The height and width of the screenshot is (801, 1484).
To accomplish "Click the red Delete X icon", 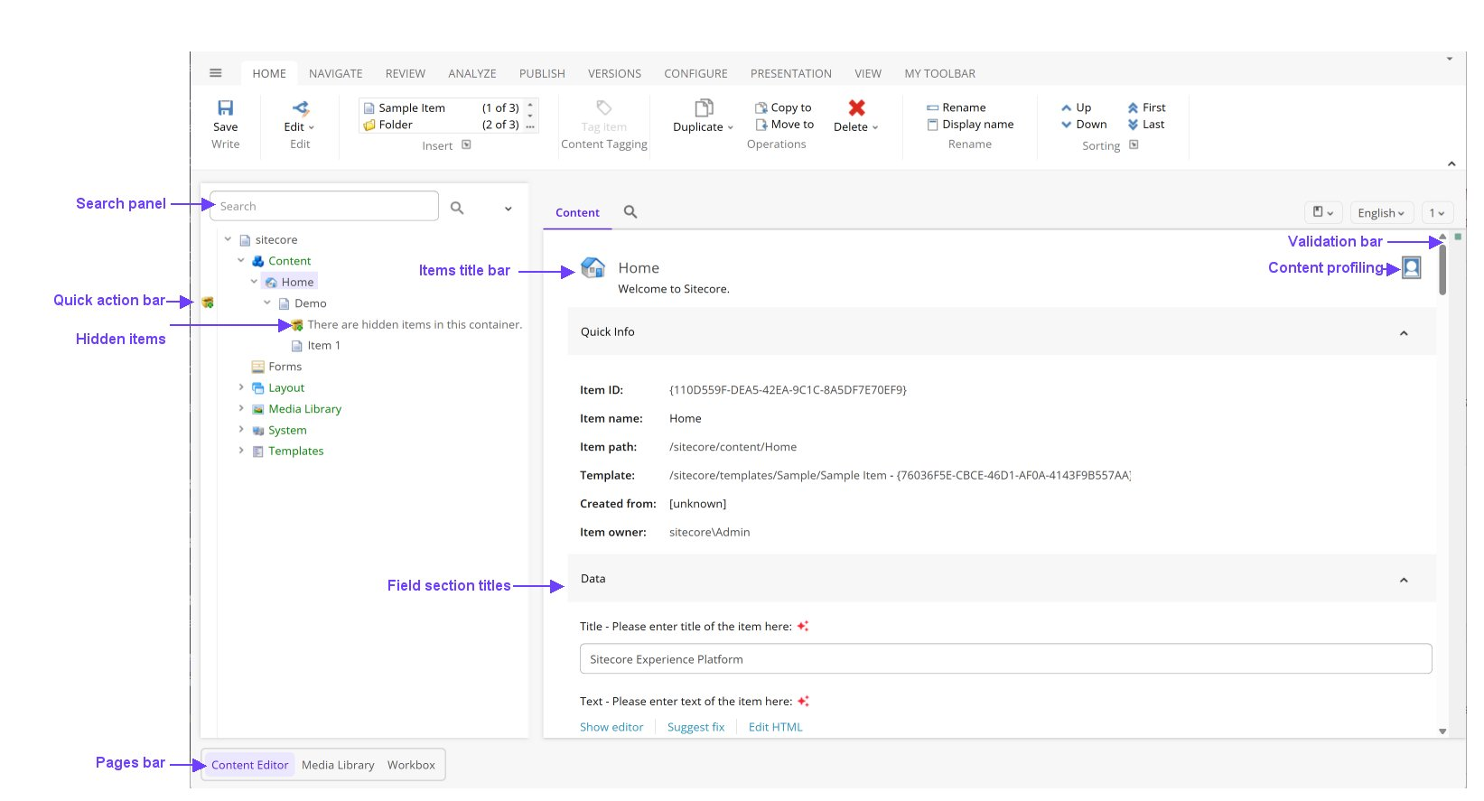I will point(857,107).
